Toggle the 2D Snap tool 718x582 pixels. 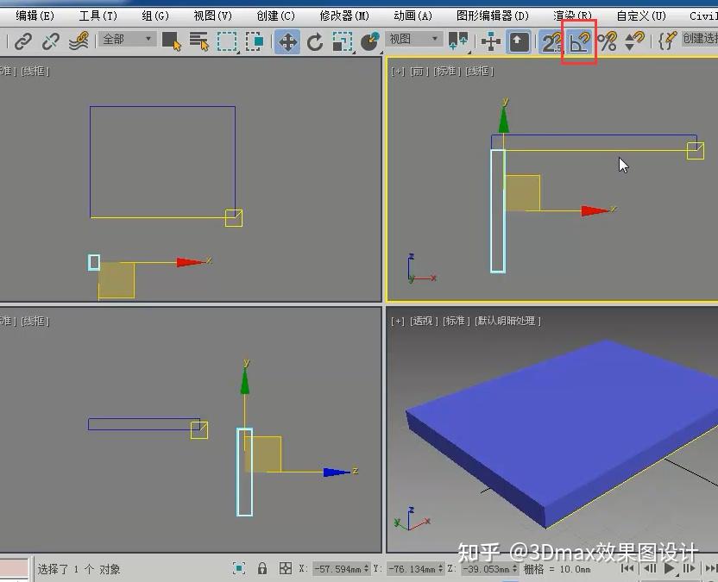coord(551,41)
